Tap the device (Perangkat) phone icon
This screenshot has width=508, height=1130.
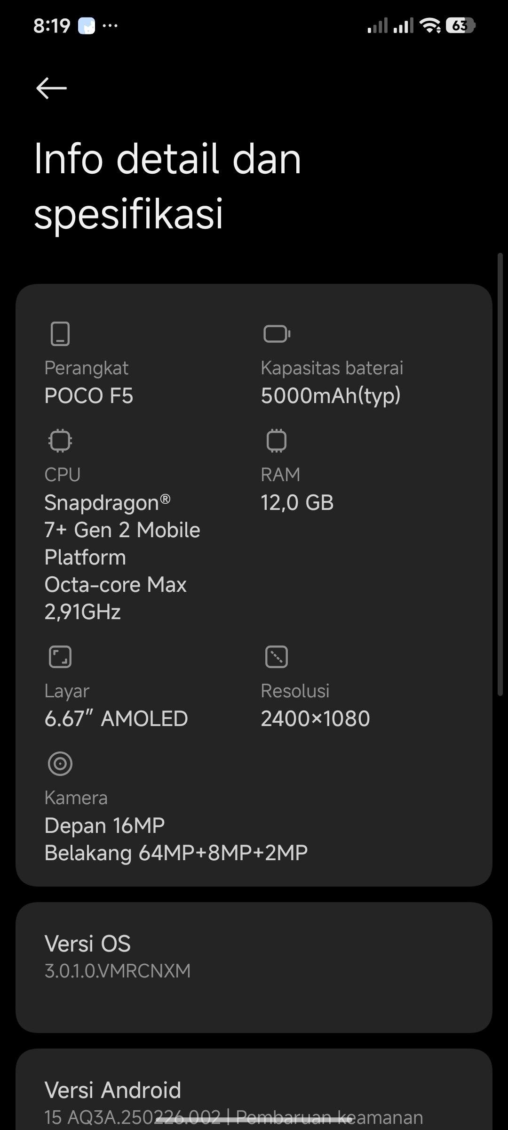[60, 334]
